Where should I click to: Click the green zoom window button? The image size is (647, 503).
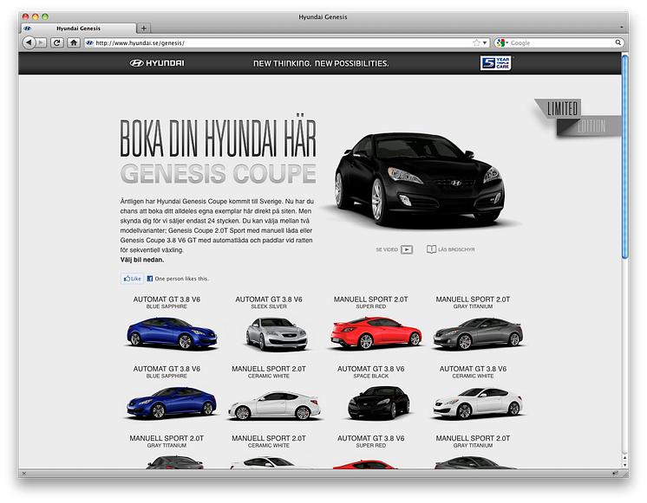tap(45, 16)
